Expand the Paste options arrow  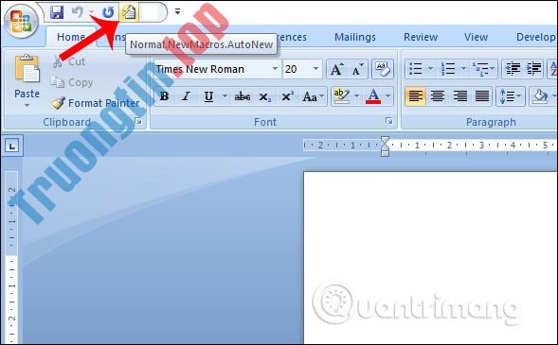pyautogui.click(x=27, y=105)
